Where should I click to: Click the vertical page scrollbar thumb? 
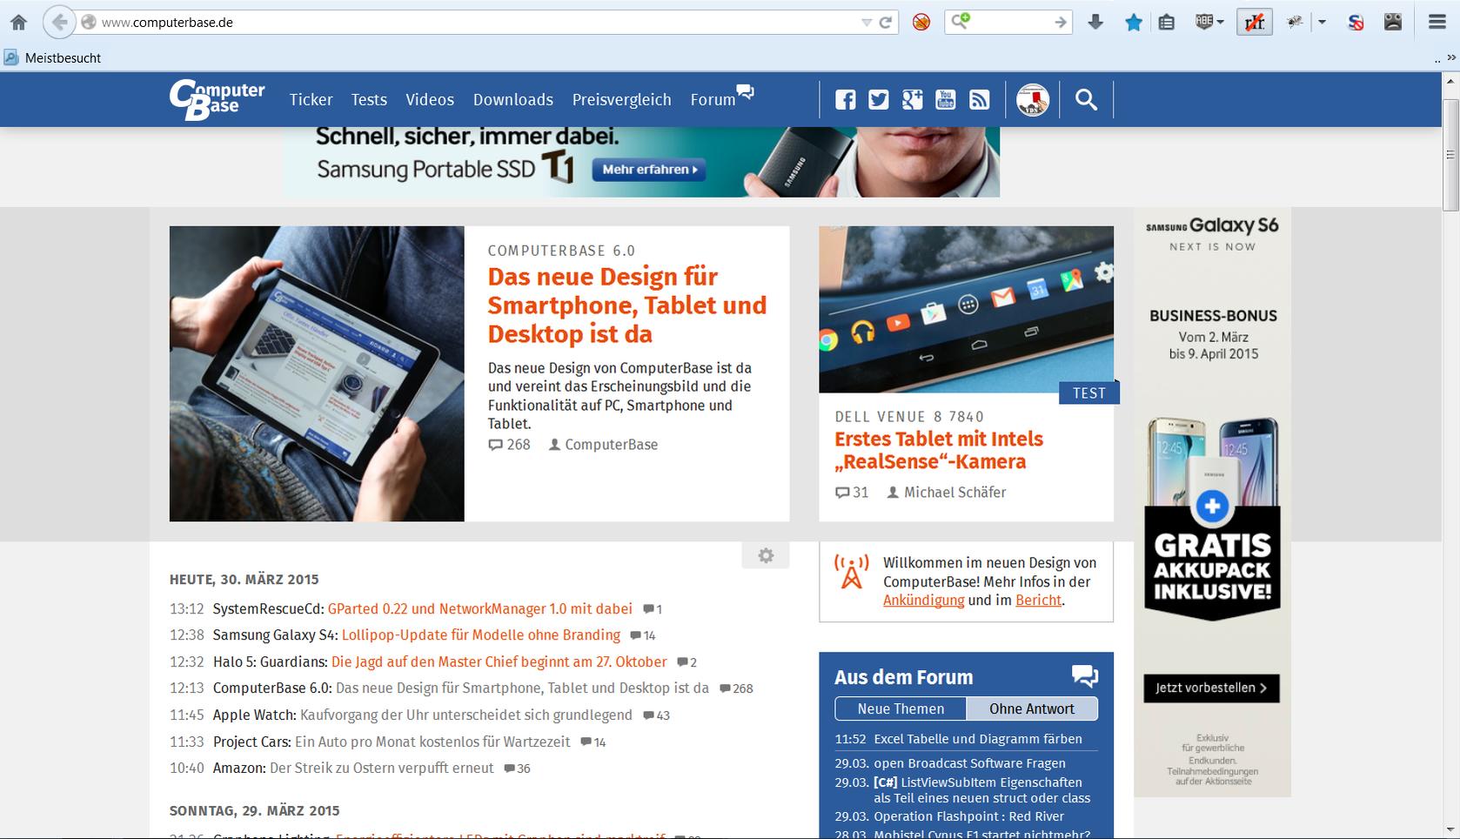click(x=1450, y=155)
